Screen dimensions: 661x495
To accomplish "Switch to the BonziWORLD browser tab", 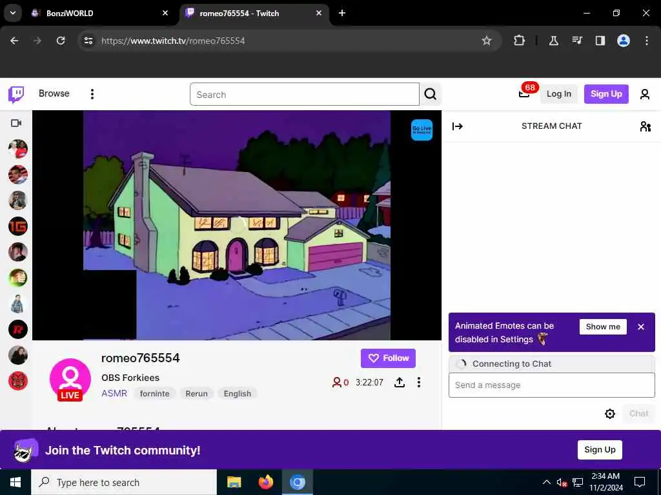I will [100, 14].
